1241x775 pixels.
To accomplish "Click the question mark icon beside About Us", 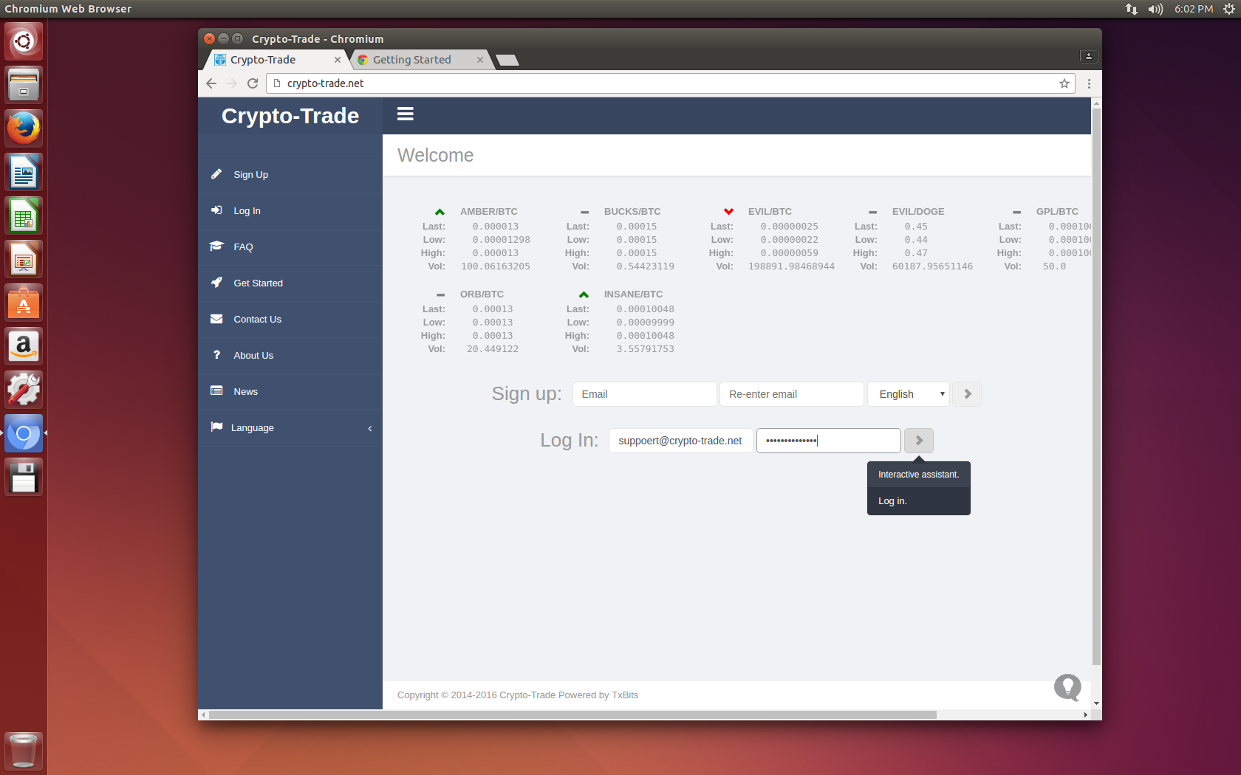I will (216, 355).
